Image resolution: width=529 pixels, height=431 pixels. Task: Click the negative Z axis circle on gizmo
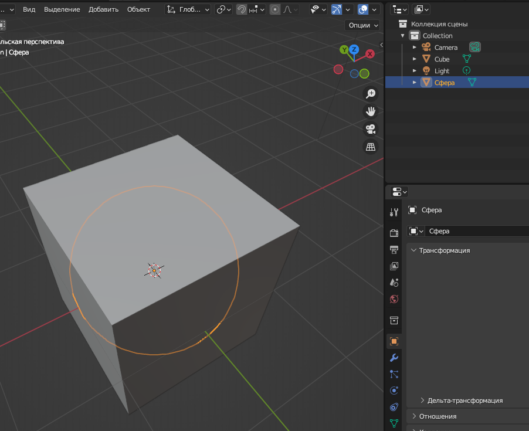pyautogui.click(x=354, y=74)
